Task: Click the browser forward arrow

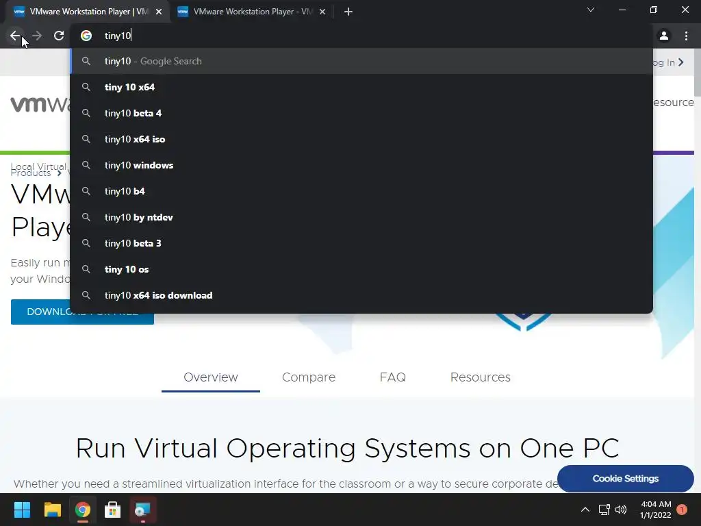Action: [37, 36]
